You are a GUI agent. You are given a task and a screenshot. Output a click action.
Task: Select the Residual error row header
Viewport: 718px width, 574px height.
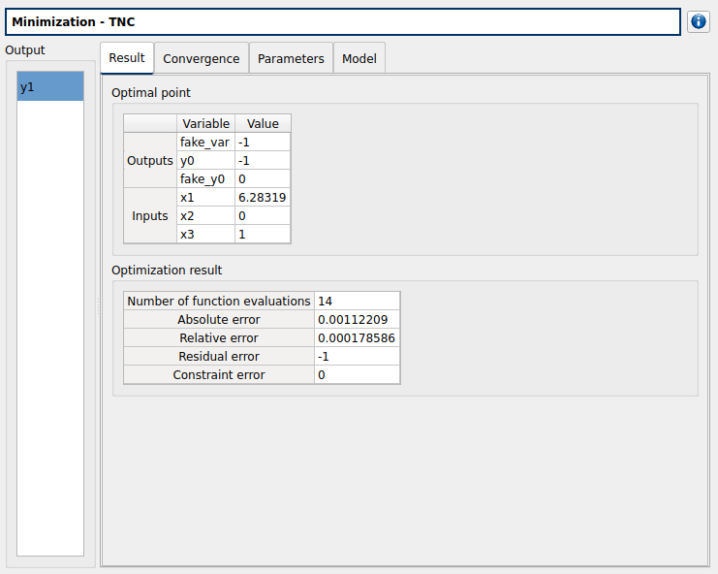(x=219, y=357)
